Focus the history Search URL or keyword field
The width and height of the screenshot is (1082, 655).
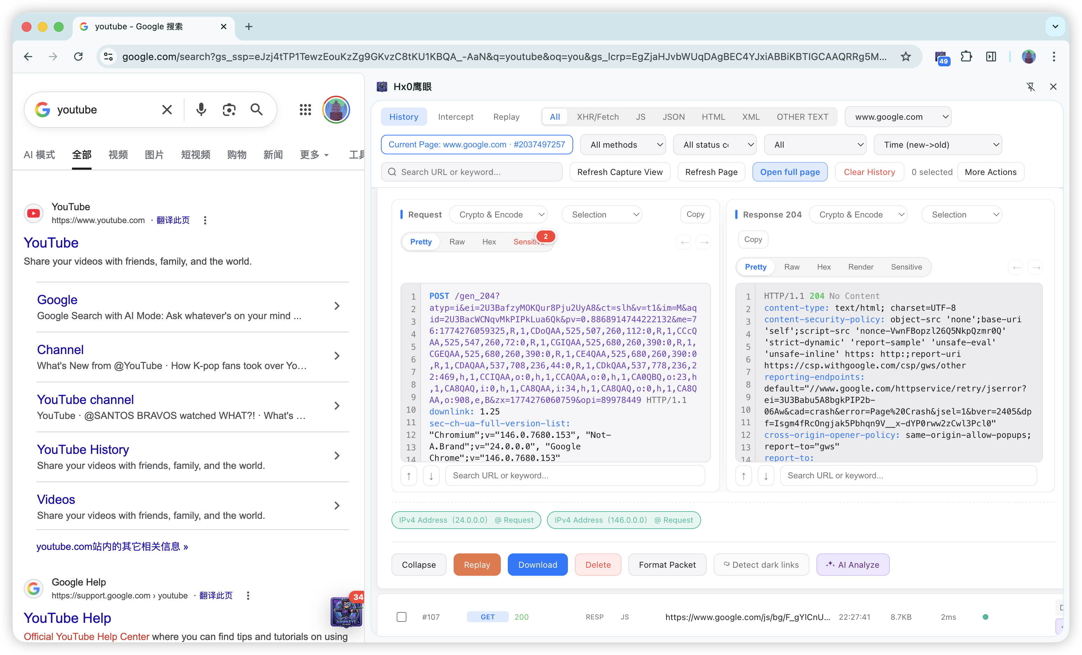pos(471,172)
